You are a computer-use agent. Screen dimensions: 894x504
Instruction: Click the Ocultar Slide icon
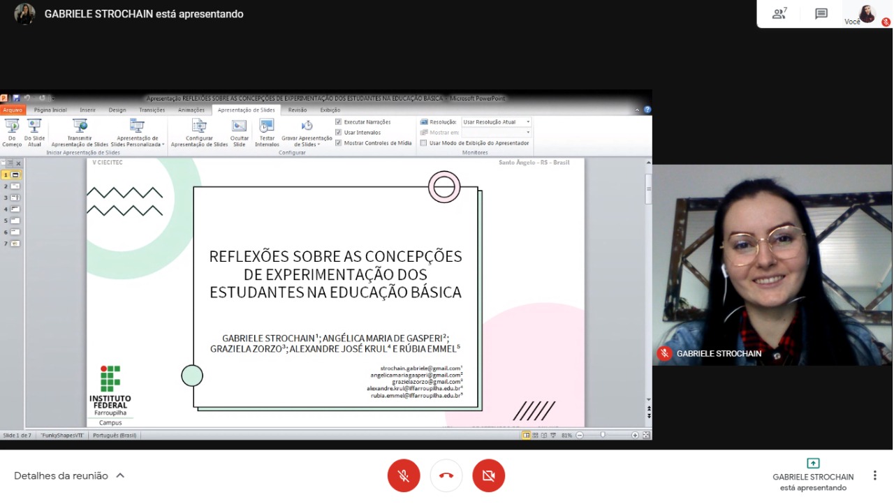tap(239, 133)
